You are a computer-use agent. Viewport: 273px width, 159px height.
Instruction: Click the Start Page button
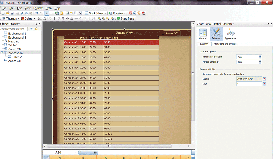(126, 19)
